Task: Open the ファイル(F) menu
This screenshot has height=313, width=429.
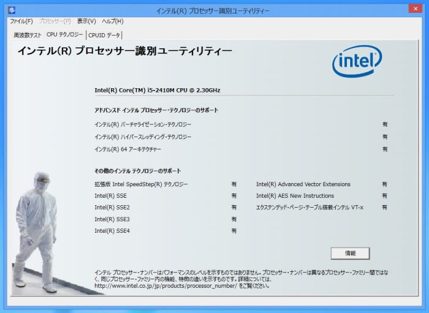Action: (x=21, y=21)
